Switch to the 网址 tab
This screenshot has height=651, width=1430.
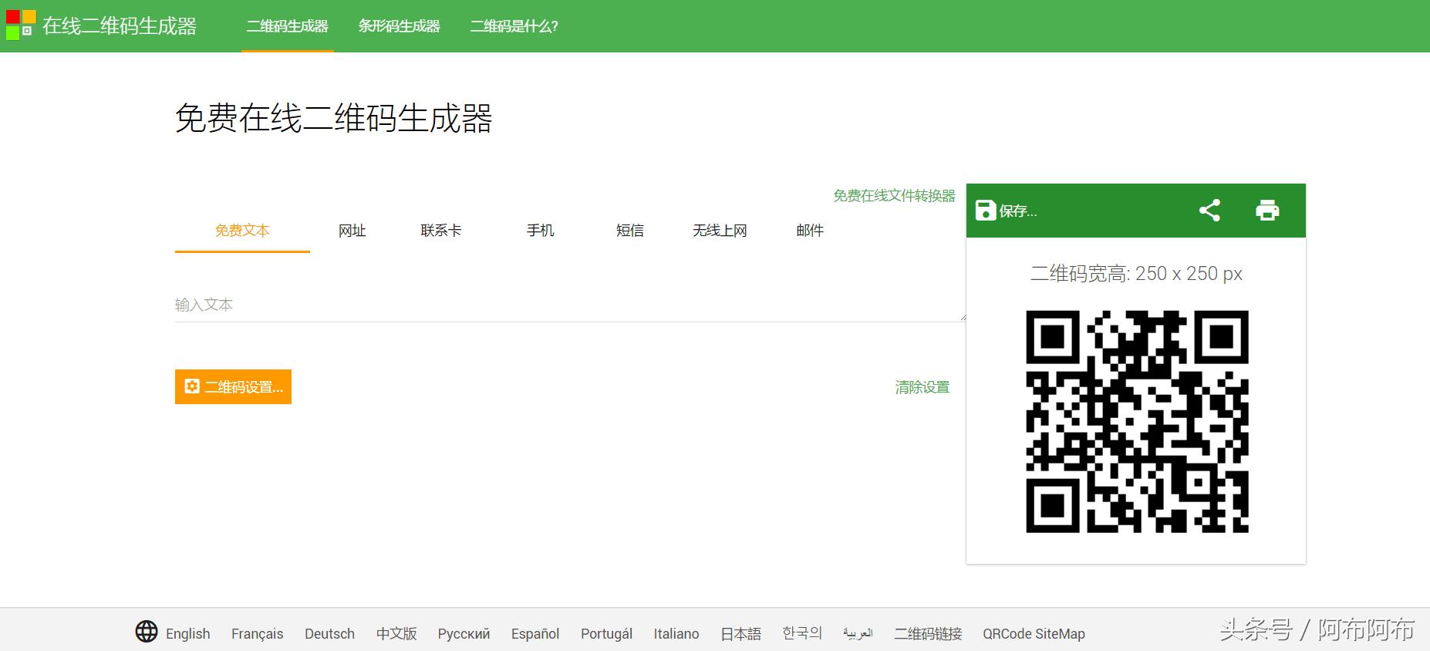click(352, 231)
